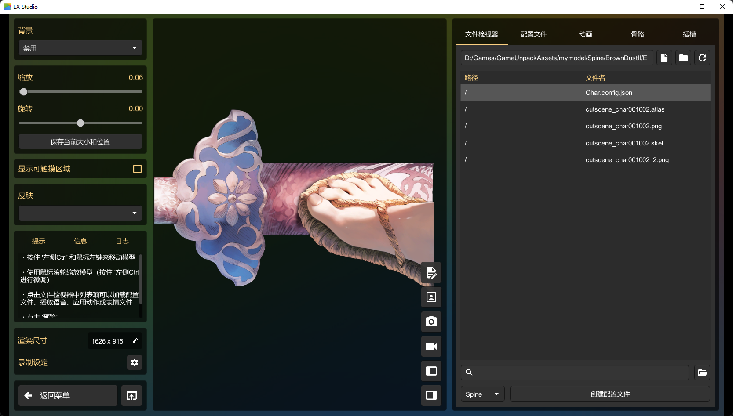This screenshot has height=416, width=733.
Task: Click the 路径 column header
Action: (x=471, y=78)
